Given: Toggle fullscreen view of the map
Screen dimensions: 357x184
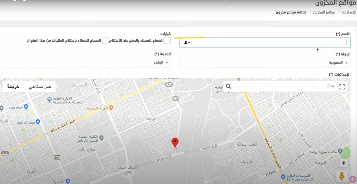Looking at the screenshot, I should tap(342, 87).
